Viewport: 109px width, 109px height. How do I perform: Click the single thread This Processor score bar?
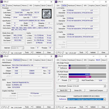[87, 66]
